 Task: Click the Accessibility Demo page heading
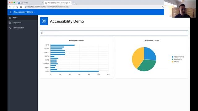(67, 21)
